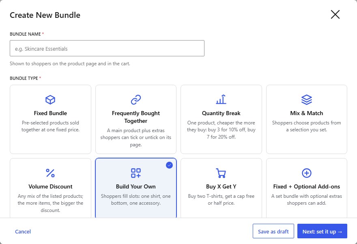357x244 pixels.
Task: Click description 'A set bundle with optional extras'
Action: 306,199
